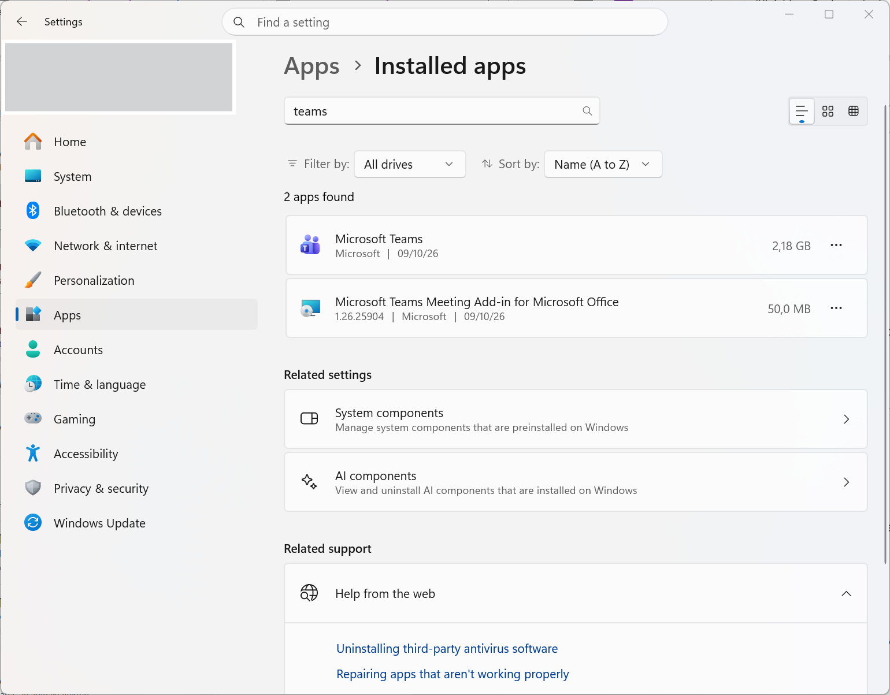Screen dimensions: 890x695
Task: Switch to grid view layout
Action: (x=828, y=112)
